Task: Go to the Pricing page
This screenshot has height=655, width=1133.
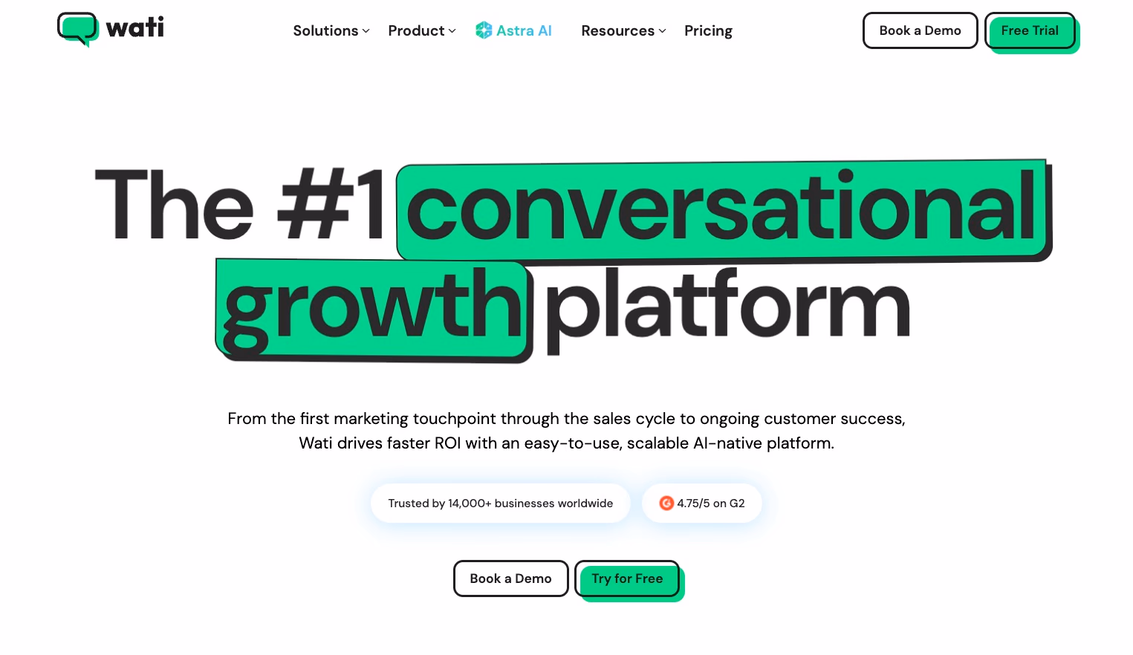Action: coord(708,31)
